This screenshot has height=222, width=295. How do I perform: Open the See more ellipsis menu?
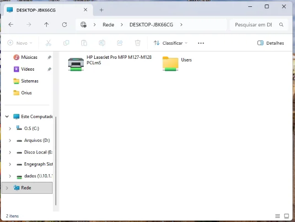201,43
